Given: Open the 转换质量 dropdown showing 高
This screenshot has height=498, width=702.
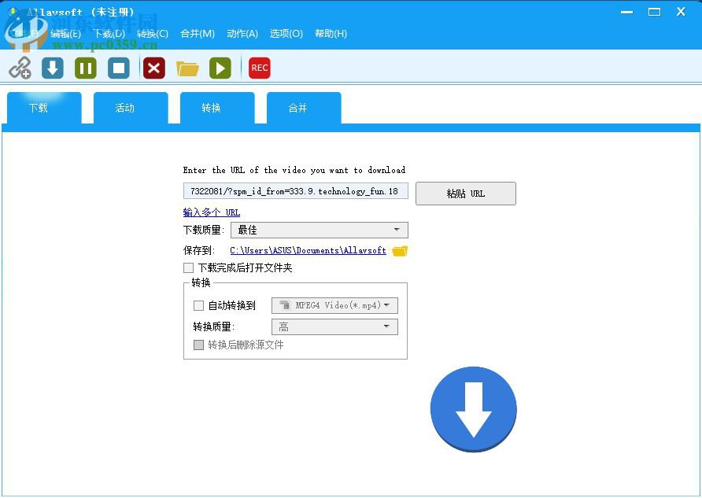Looking at the screenshot, I should (387, 325).
